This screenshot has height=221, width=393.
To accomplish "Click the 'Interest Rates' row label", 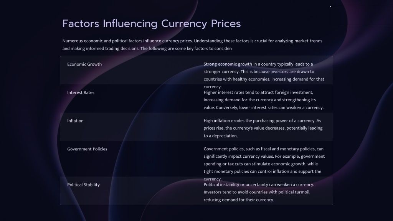I will point(81,92).
